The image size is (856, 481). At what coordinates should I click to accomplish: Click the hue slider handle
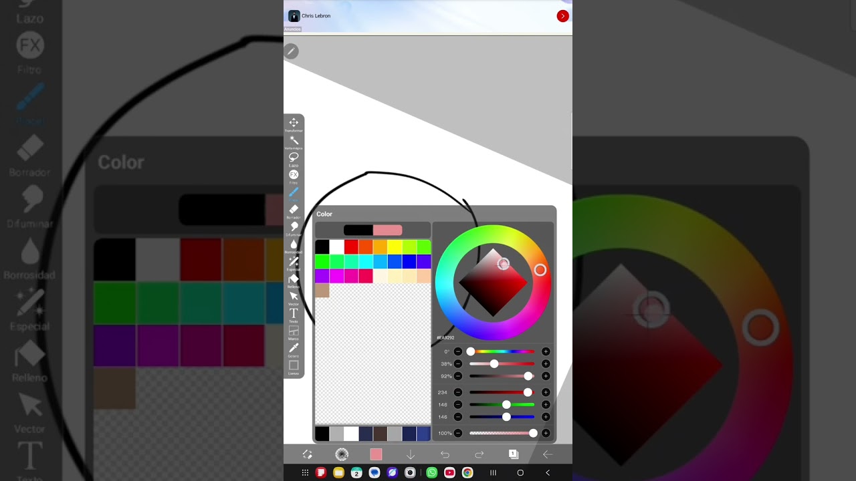click(471, 351)
